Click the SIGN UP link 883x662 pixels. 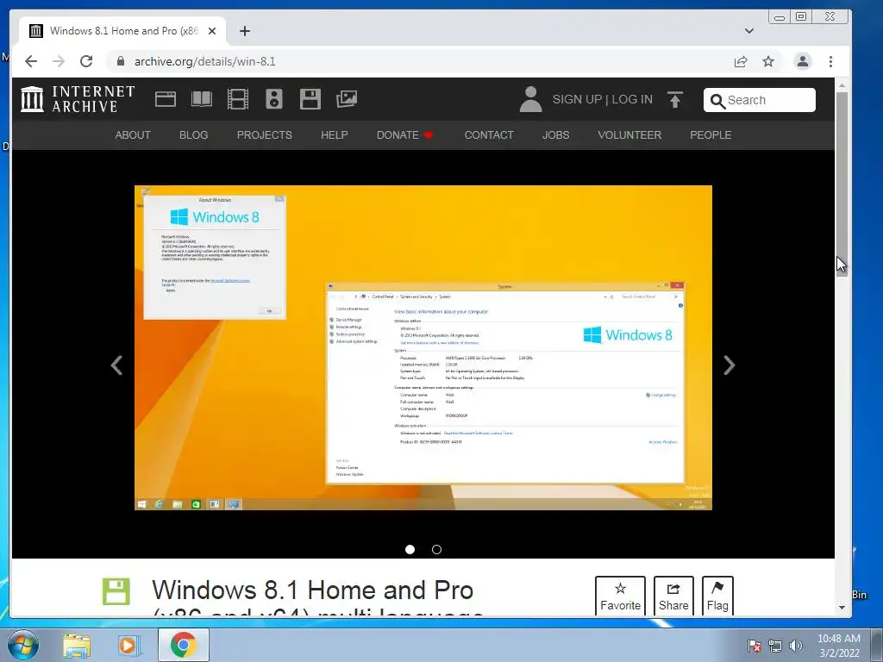(x=577, y=99)
